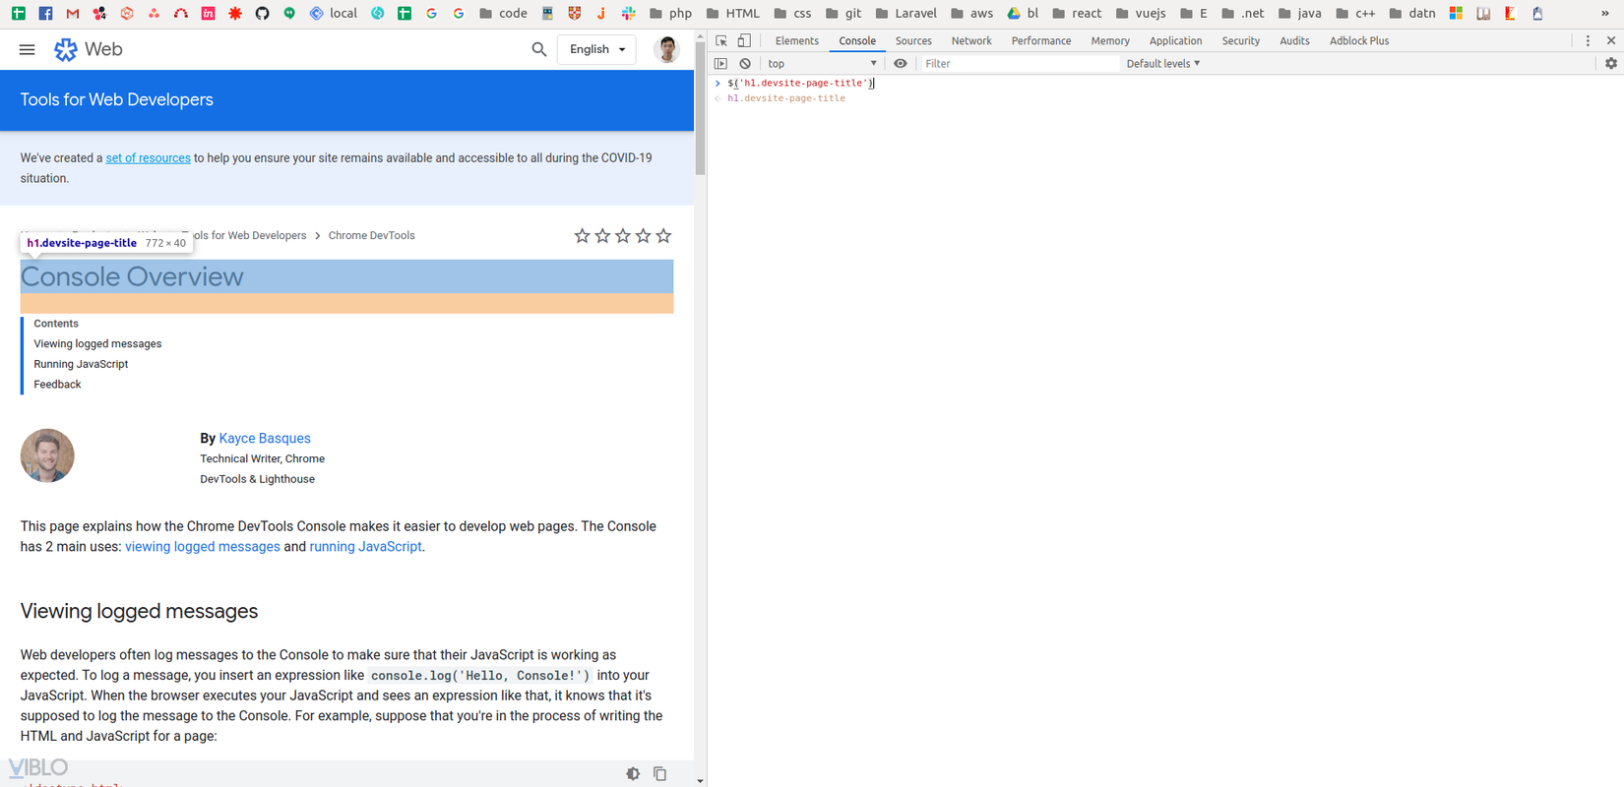Follow the 'running JavaScript' link
The image size is (1624, 787).
coord(365,547)
